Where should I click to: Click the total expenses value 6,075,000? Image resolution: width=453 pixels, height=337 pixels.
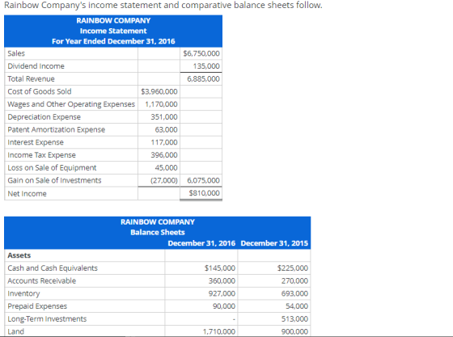click(x=203, y=180)
